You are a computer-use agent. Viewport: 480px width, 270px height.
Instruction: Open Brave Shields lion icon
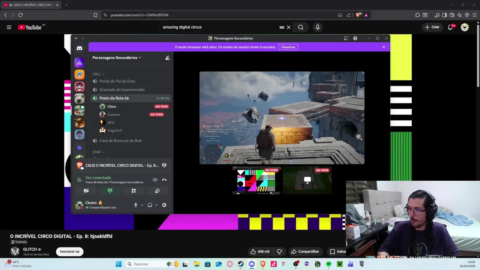point(358,15)
